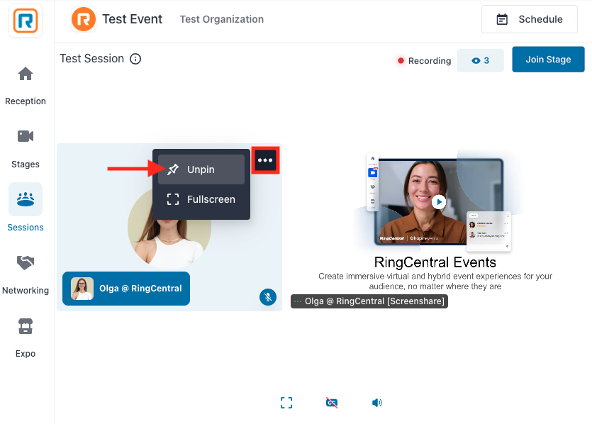Choose Fullscreen from the tile menu

coord(201,199)
